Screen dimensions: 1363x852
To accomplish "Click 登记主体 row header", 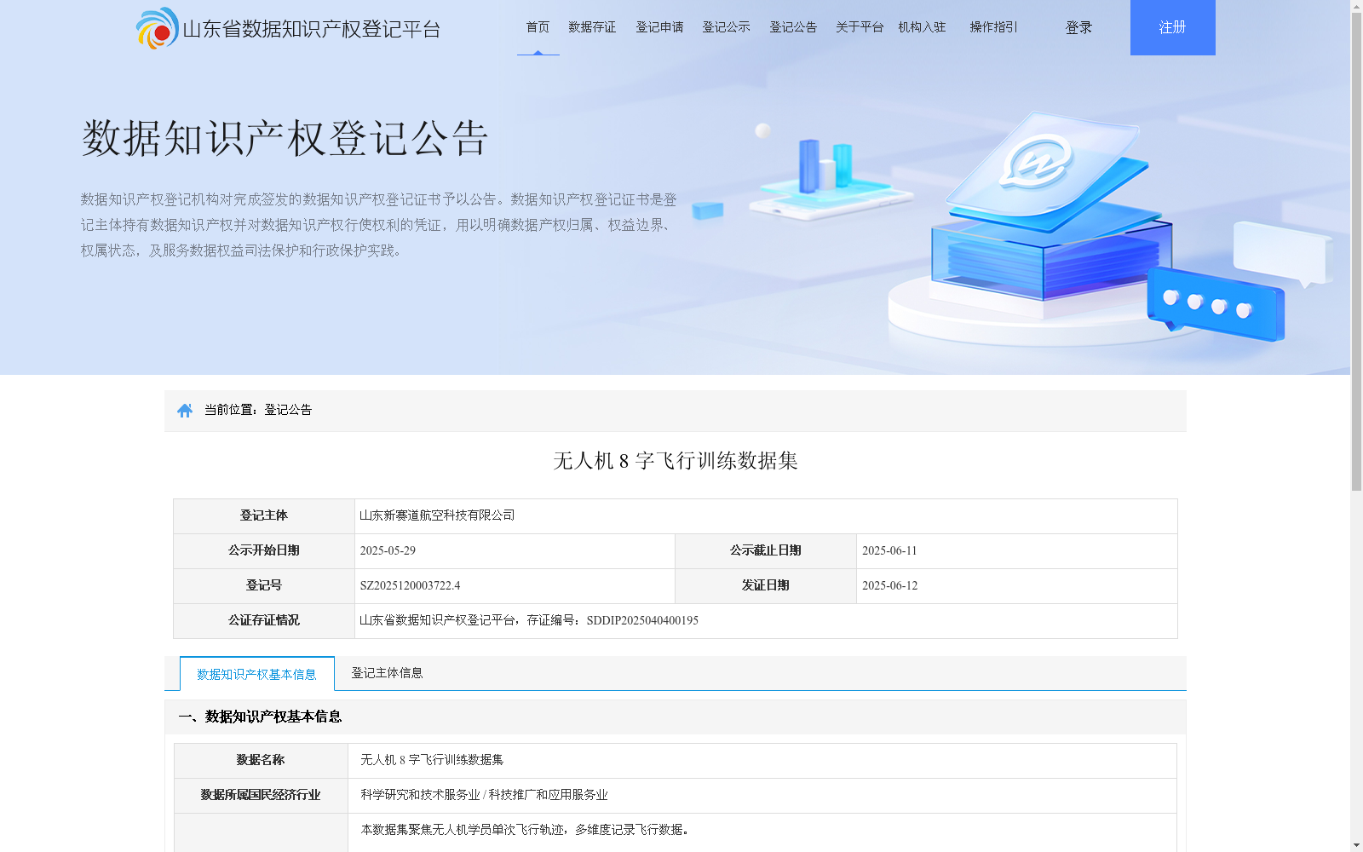I will (x=264, y=516).
